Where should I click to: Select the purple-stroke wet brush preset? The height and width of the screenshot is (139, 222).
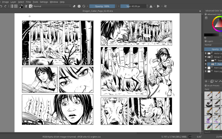click(x=208, y=119)
